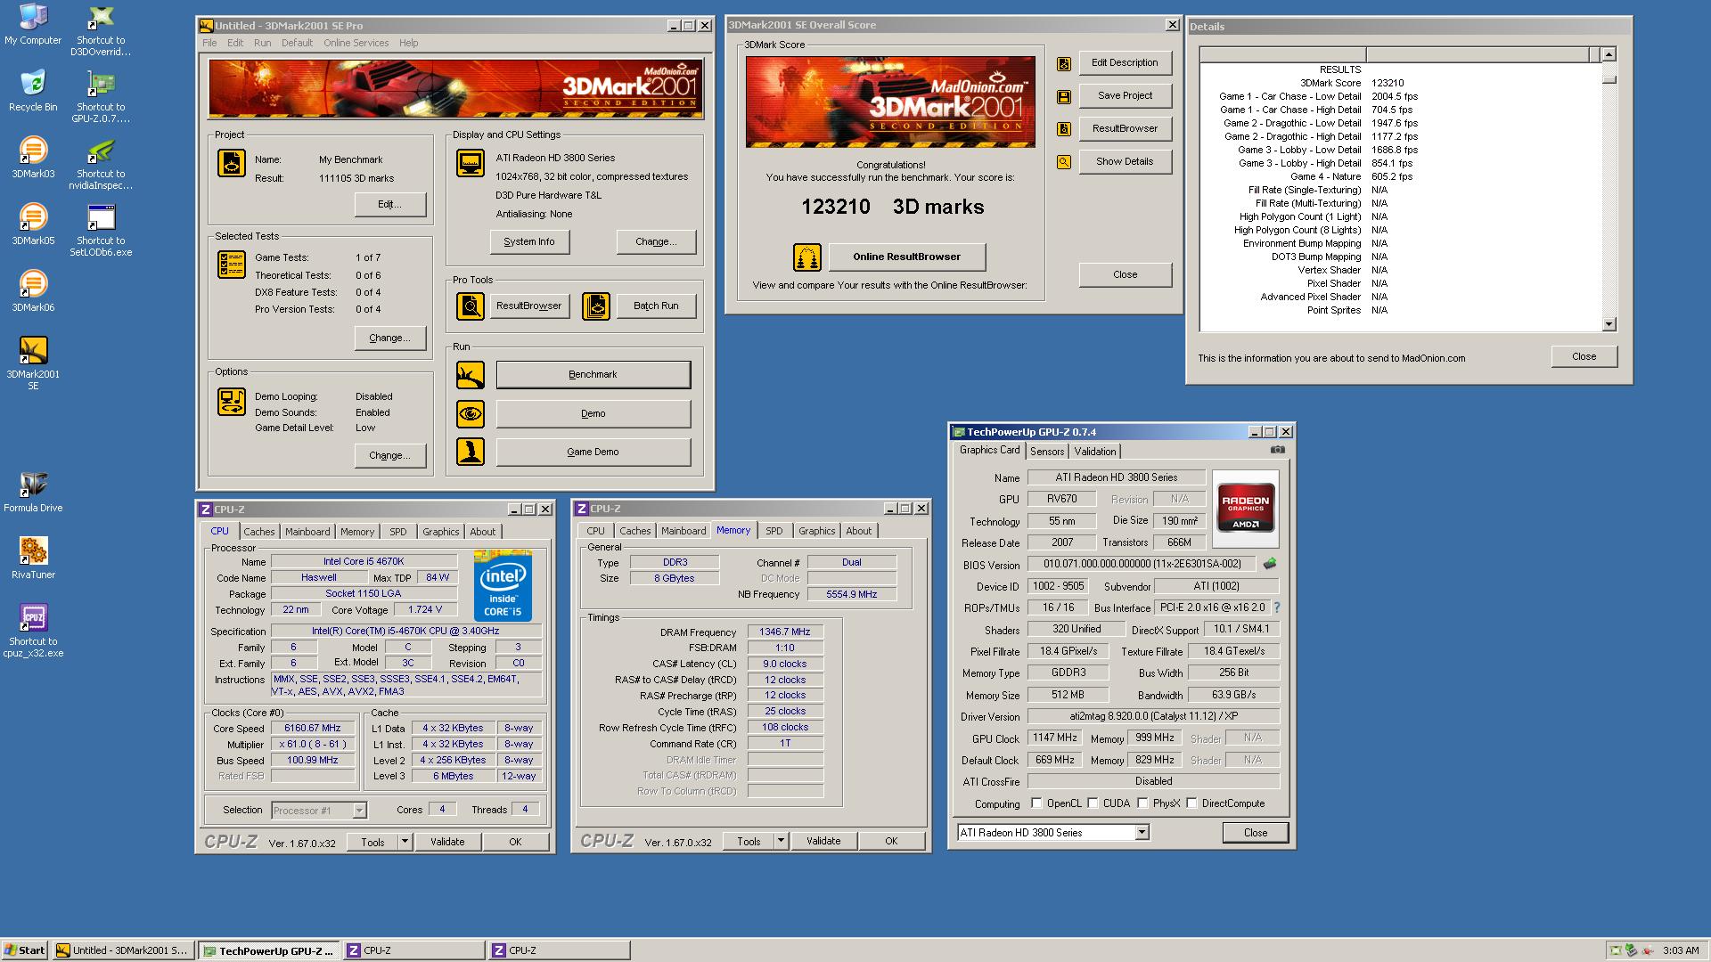Open the Online Services menu

(x=356, y=43)
